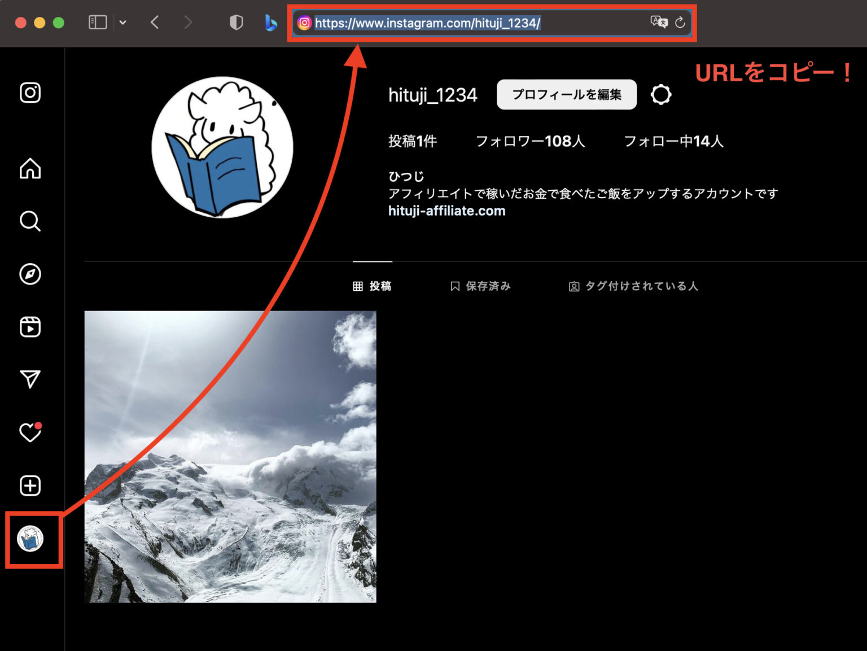The height and width of the screenshot is (651, 867).
Task: Open the hituji-affiliate.com link
Action: 446,211
